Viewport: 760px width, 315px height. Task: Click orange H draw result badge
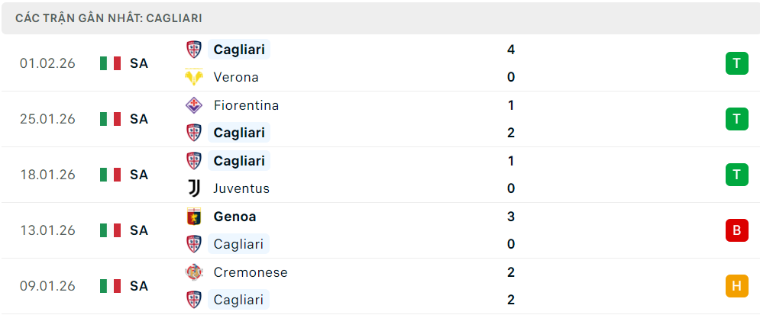(x=736, y=286)
